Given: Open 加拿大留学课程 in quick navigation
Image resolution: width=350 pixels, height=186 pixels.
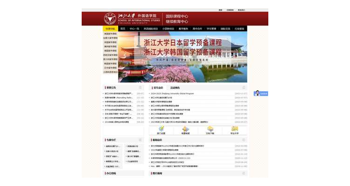Looking at the screenshot, I should click(x=110, y=38).
